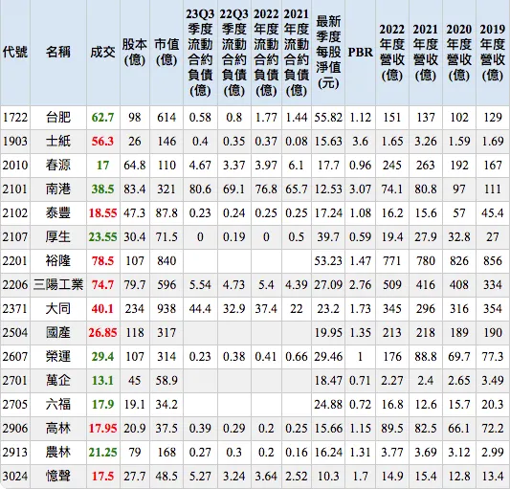Click the 23Q3 季度流動合約負債 header
The width and height of the screenshot is (510, 489).
click(x=200, y=52)
